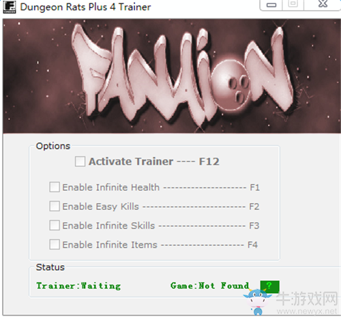Image resolution: width=341 pixels, height=319 pixels.
Task: Click the Dungeon Rats Plus 4 Trainer title
Action: coord(85,7)
